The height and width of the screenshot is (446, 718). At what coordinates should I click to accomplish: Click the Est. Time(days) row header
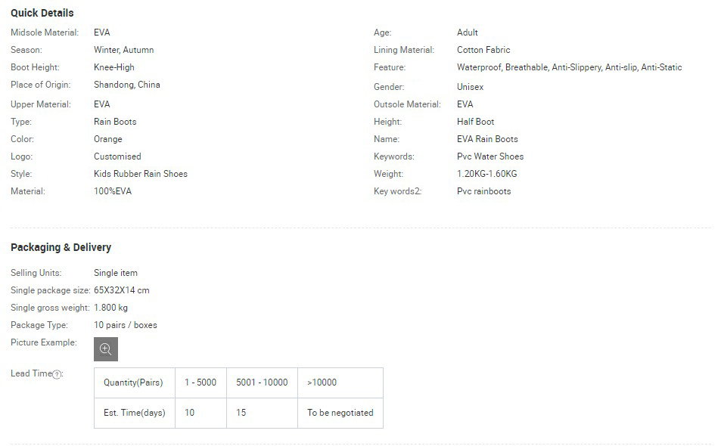tap(134, 413)
